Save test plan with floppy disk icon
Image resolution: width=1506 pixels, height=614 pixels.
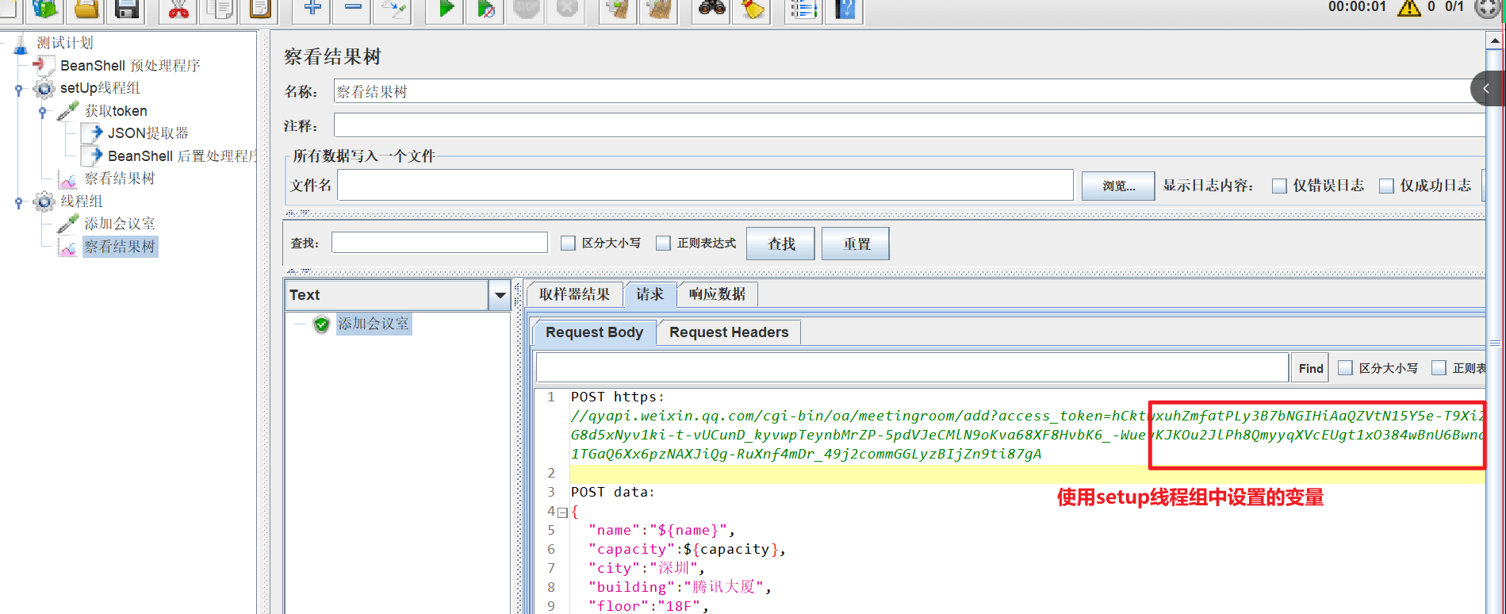(x=127, y=9)
